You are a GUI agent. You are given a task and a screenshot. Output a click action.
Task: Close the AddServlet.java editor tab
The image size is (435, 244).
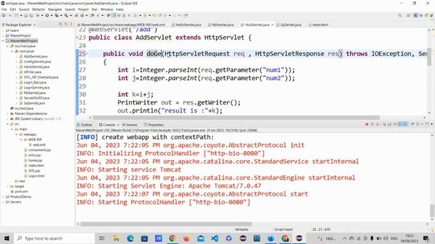click(x=272, y=24)
